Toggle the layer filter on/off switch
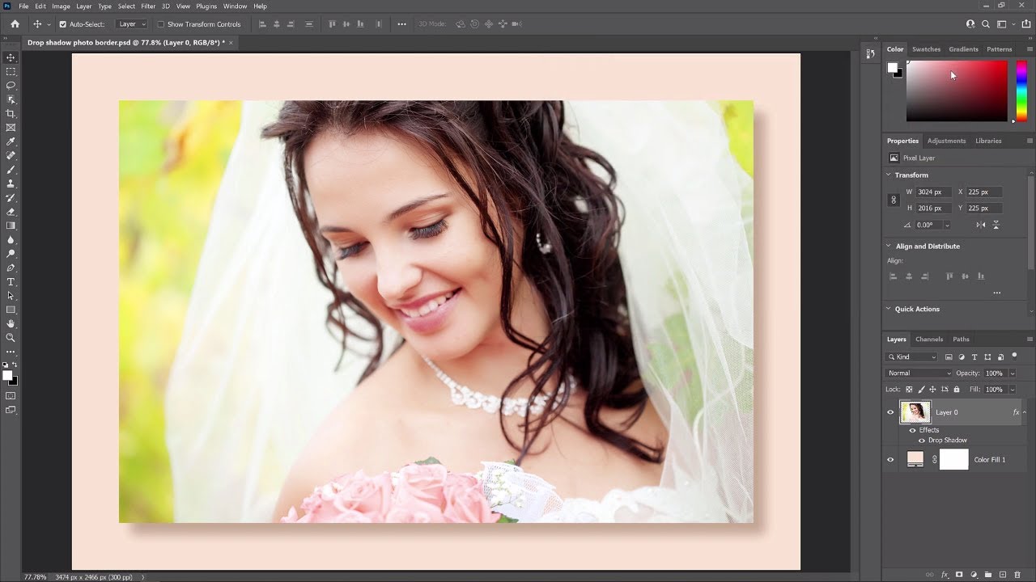 (x=1014, y=356)
